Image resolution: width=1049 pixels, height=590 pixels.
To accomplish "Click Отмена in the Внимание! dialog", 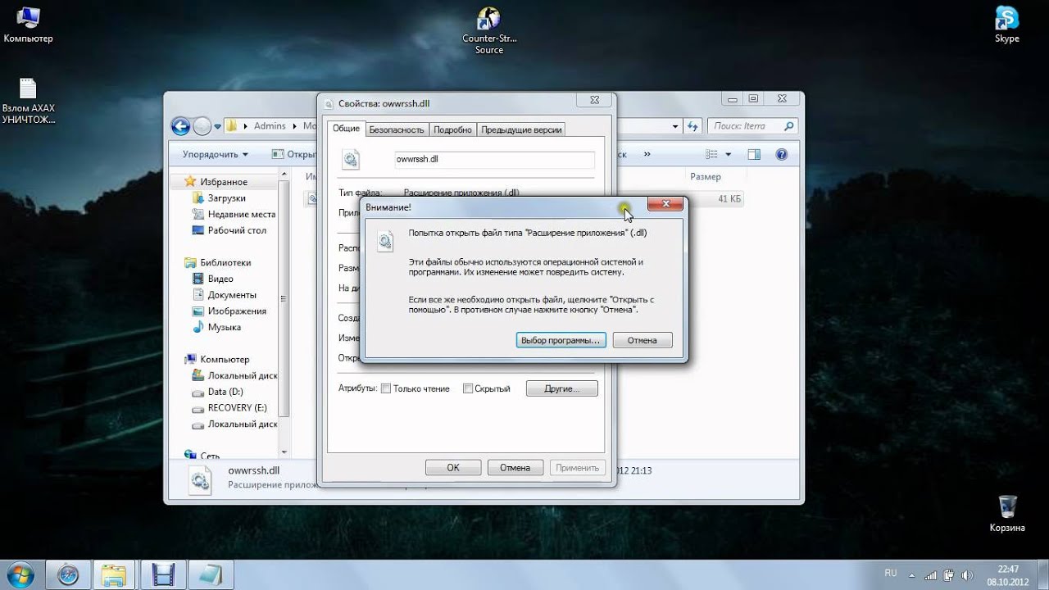I will point(642,340).
